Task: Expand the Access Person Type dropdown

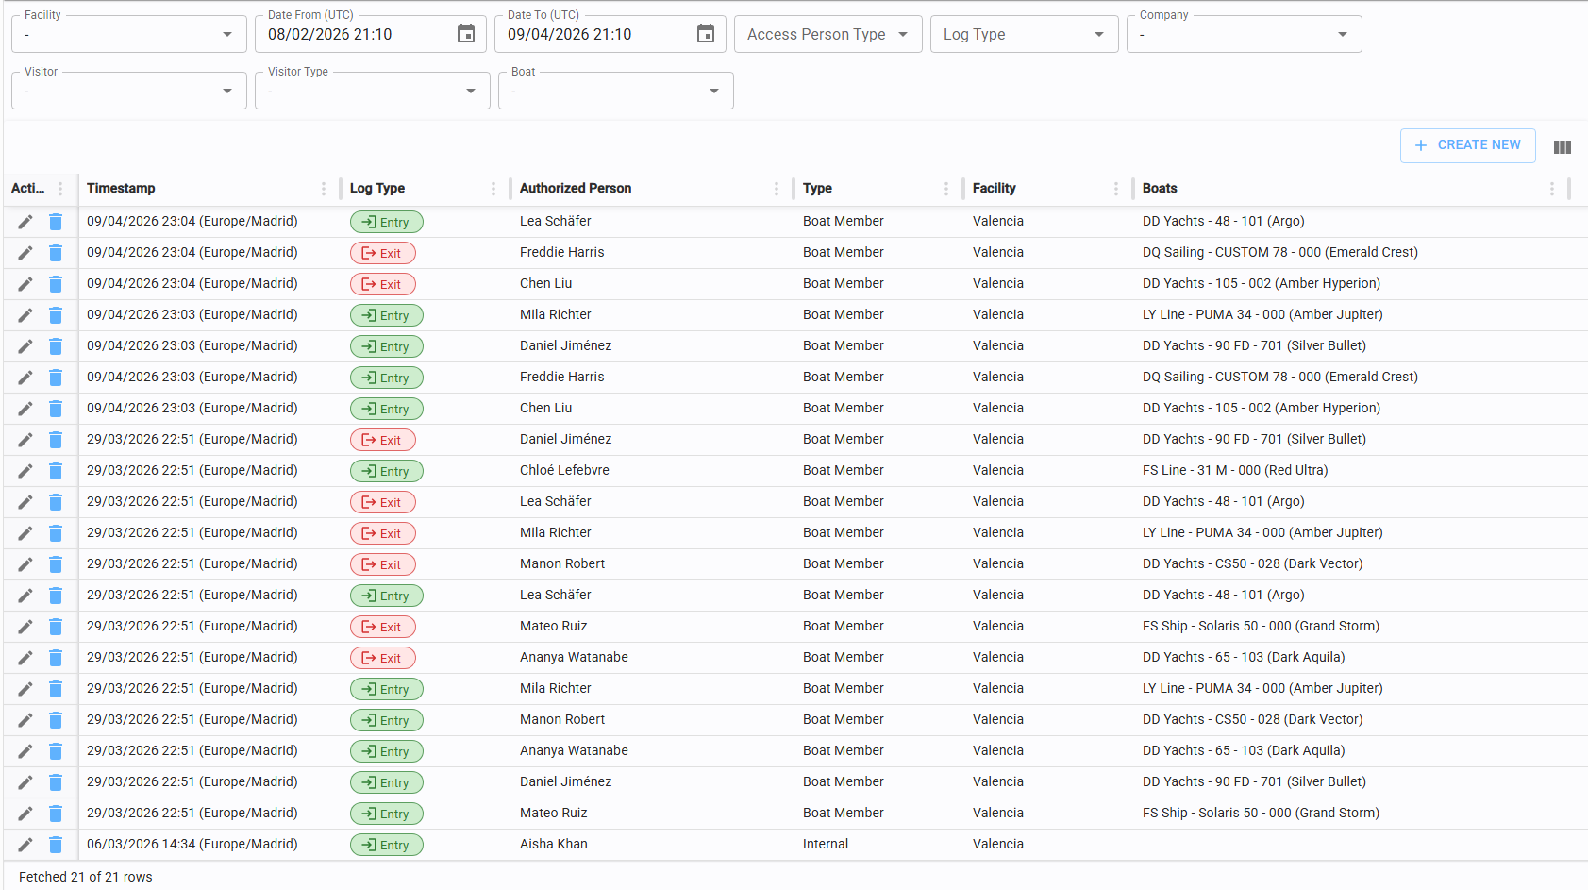Action: click(x=827, y=35)
